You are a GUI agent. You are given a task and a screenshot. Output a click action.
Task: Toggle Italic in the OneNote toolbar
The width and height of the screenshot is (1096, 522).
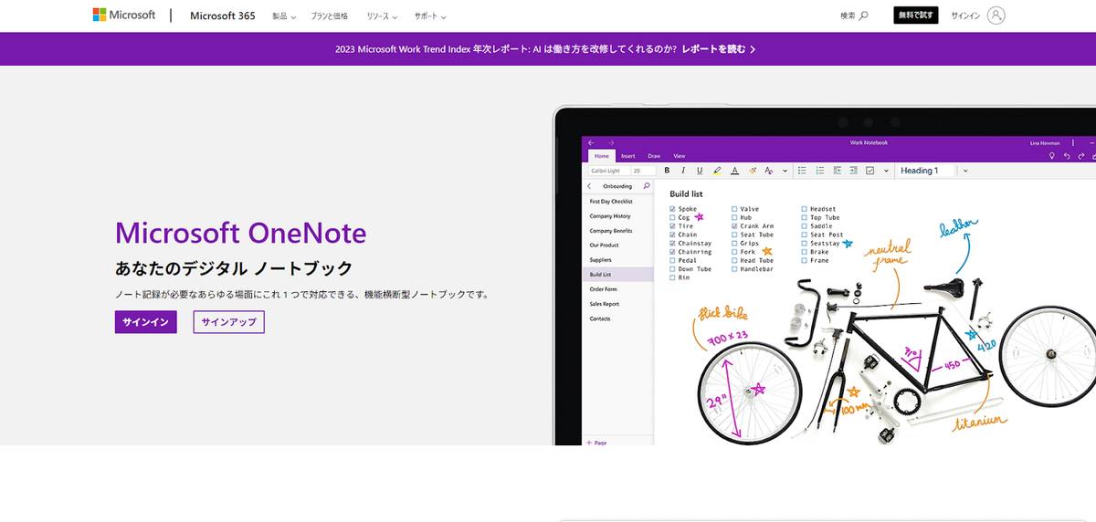683,171
